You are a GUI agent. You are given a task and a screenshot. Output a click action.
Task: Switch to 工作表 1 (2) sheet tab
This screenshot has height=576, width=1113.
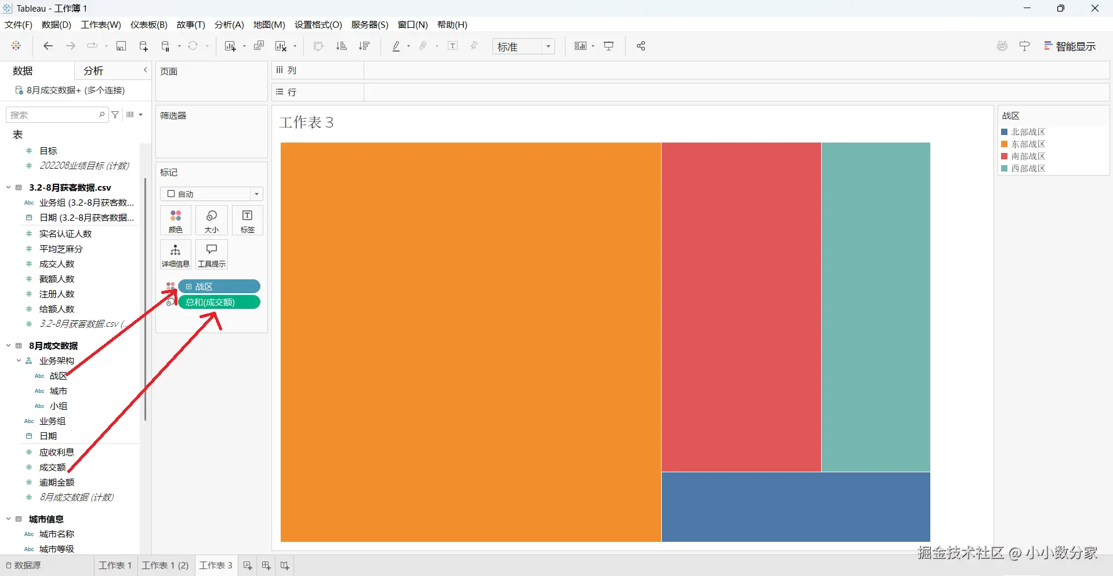[165, 566]
